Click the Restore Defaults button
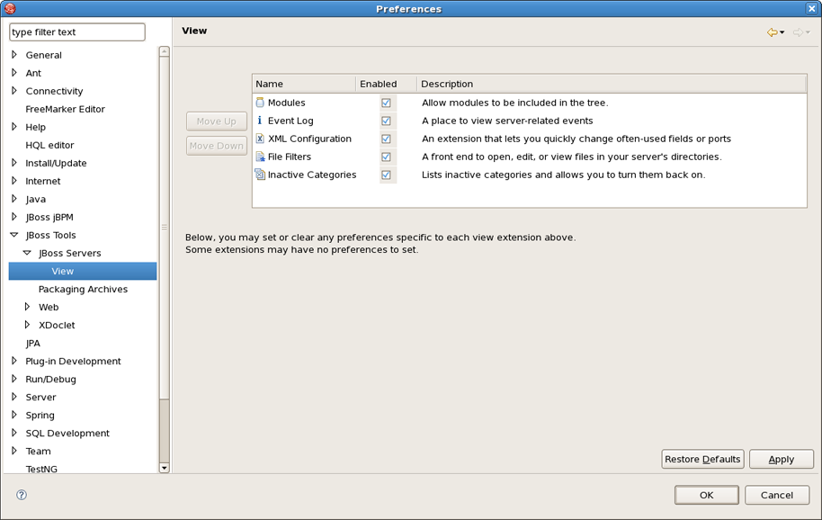Image resolution: width=822 pixels, height=520 pixels. point(702,459)
